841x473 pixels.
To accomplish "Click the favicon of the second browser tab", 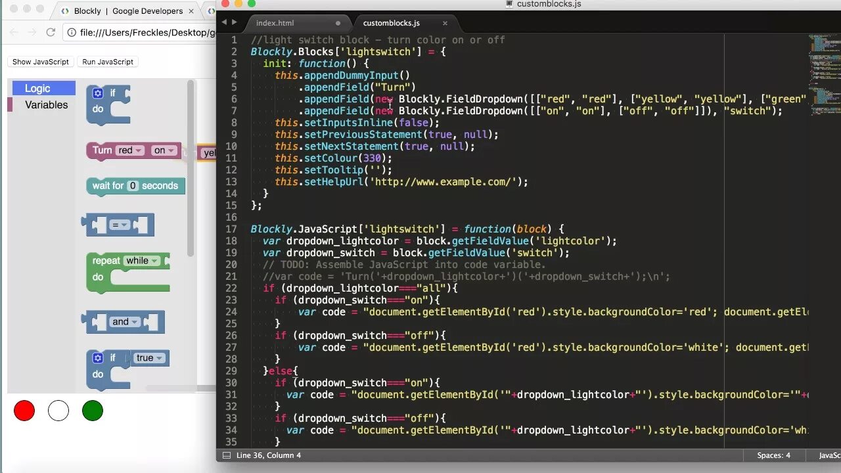I will 212,11.
